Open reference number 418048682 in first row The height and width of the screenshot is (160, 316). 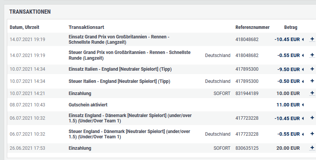247,39
